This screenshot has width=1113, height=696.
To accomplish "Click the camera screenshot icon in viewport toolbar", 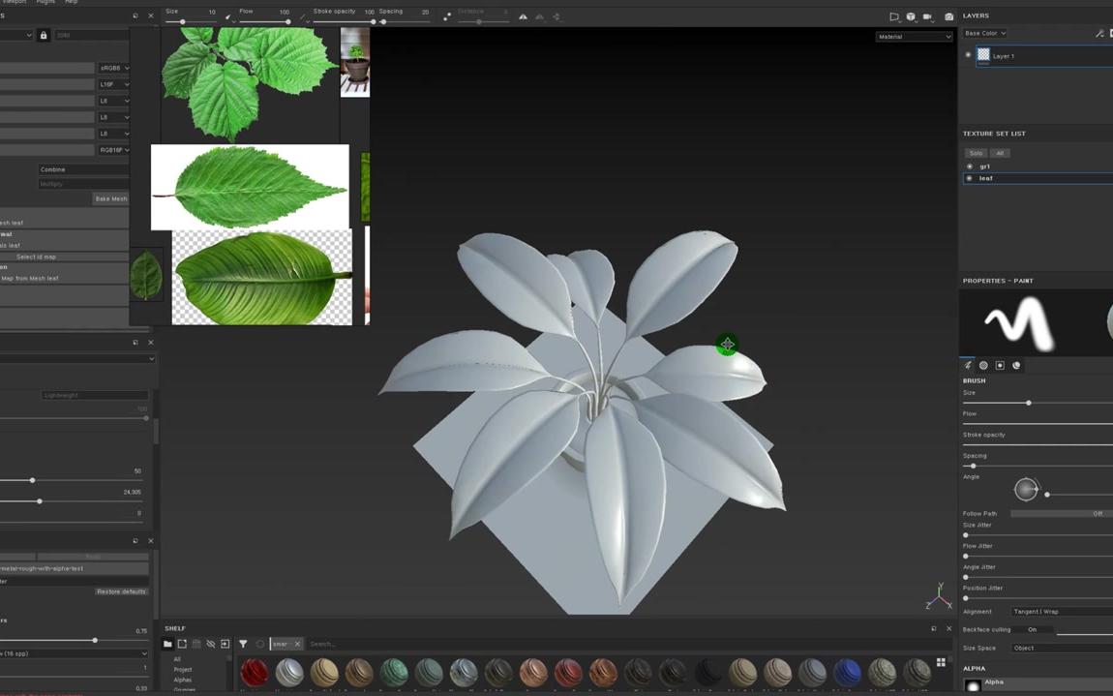I will (948, 16).
